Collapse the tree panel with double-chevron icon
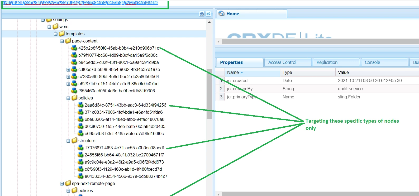Image resolution: width=419 pixels, height=196 pixels. 208,14
